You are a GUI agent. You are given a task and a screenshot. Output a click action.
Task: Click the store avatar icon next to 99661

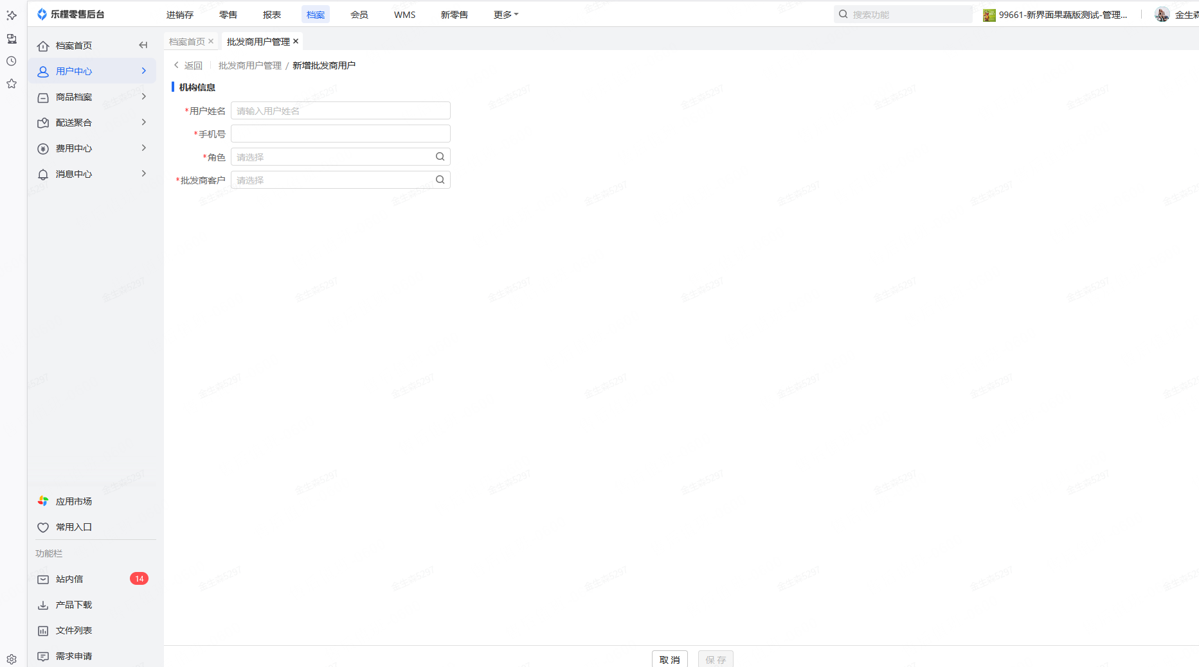coord(989,15)
